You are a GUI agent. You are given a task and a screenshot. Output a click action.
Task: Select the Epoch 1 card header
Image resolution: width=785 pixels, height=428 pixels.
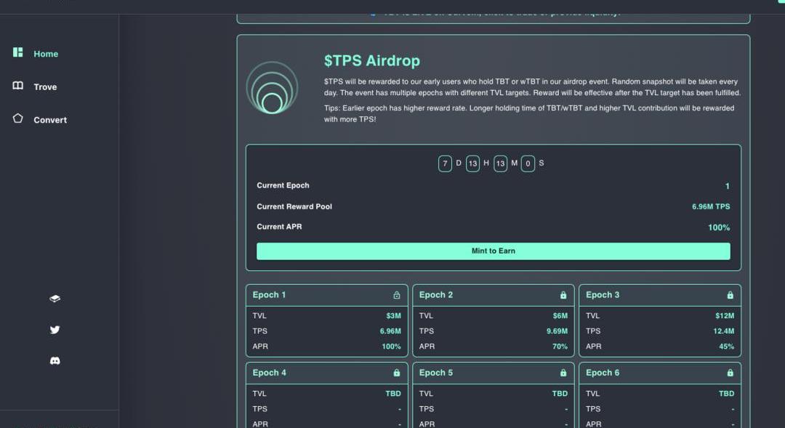click(x=270, y=295)
